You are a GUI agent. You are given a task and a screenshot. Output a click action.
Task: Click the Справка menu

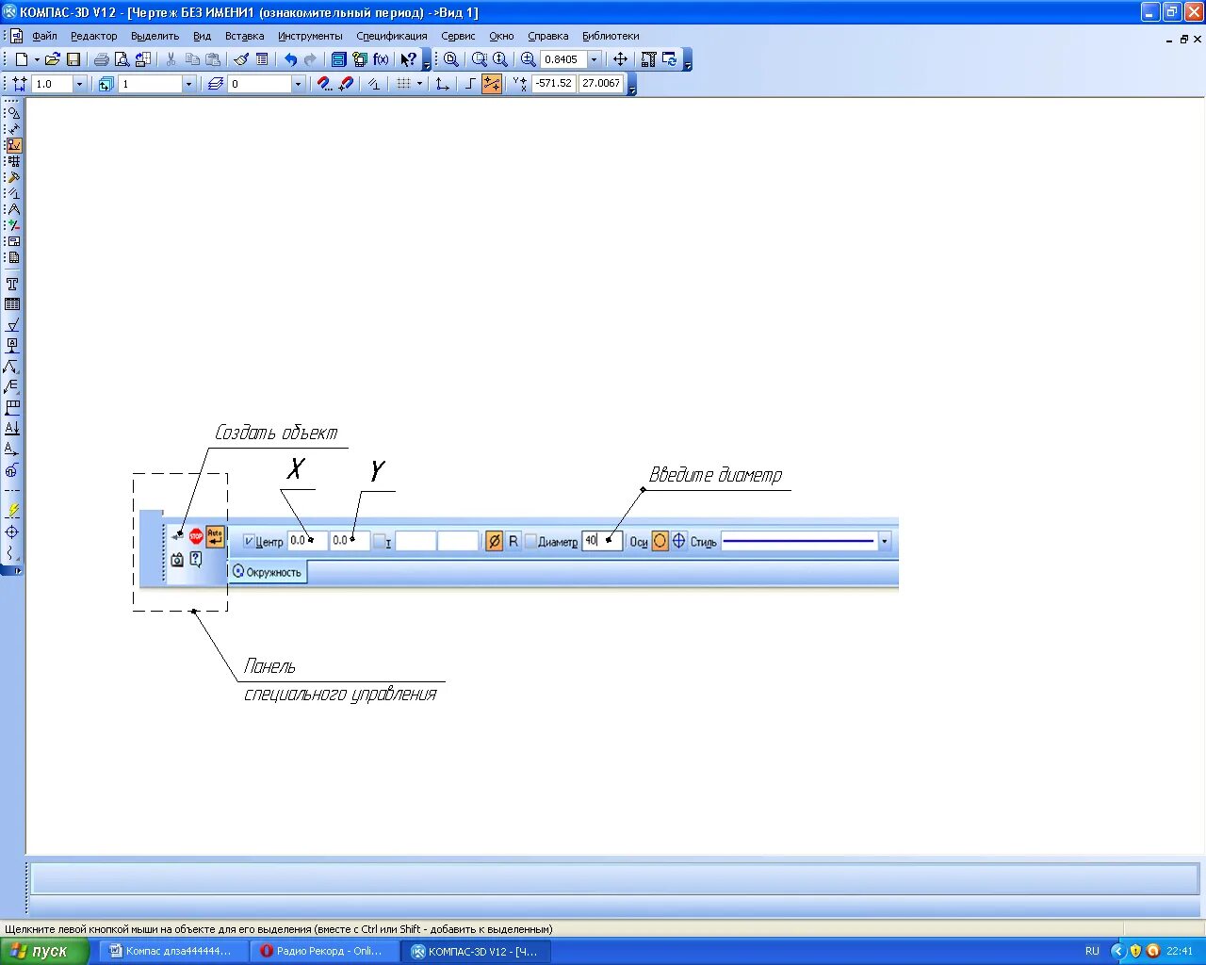tap(548, 36)
